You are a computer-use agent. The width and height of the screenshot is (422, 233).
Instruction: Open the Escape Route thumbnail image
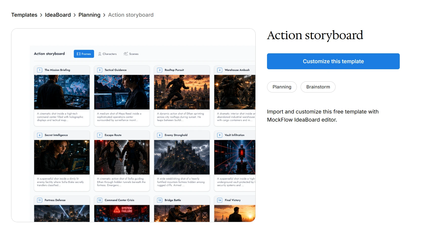click(122, 157)
